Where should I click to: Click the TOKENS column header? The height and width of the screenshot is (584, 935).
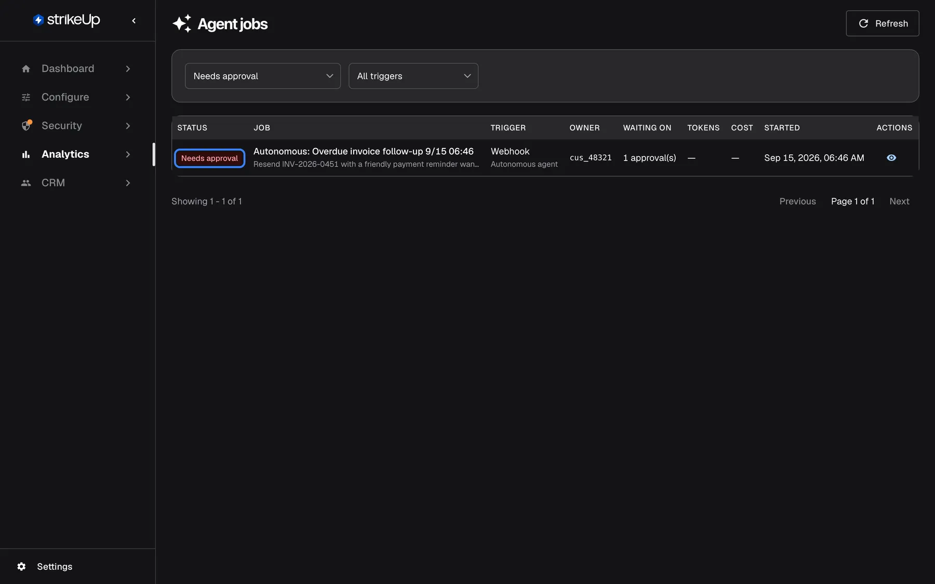coord(703,128)
